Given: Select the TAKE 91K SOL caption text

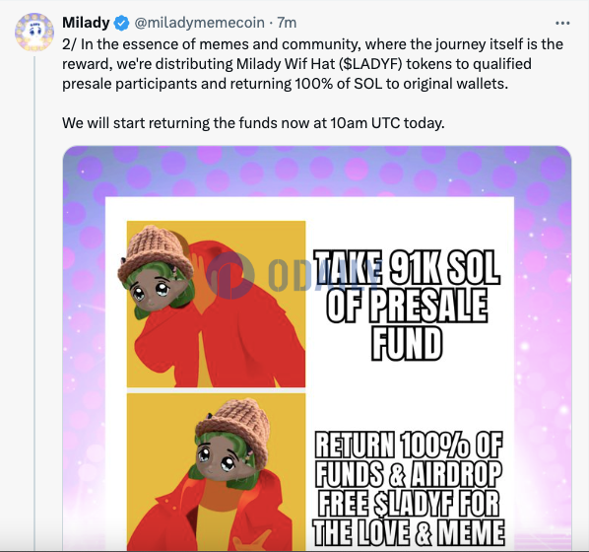Looking at the screenshot, I should click(407, 305).
